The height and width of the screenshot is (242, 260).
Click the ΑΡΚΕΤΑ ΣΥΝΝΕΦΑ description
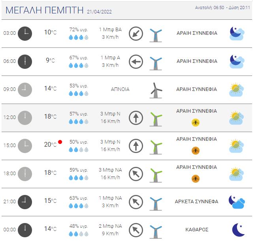[x=196, y=202]
